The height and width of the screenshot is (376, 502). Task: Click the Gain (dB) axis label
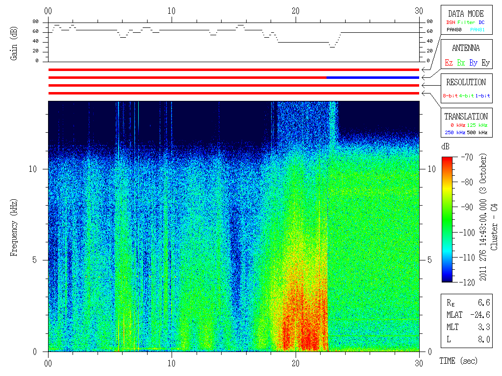[x=13, y=44]
